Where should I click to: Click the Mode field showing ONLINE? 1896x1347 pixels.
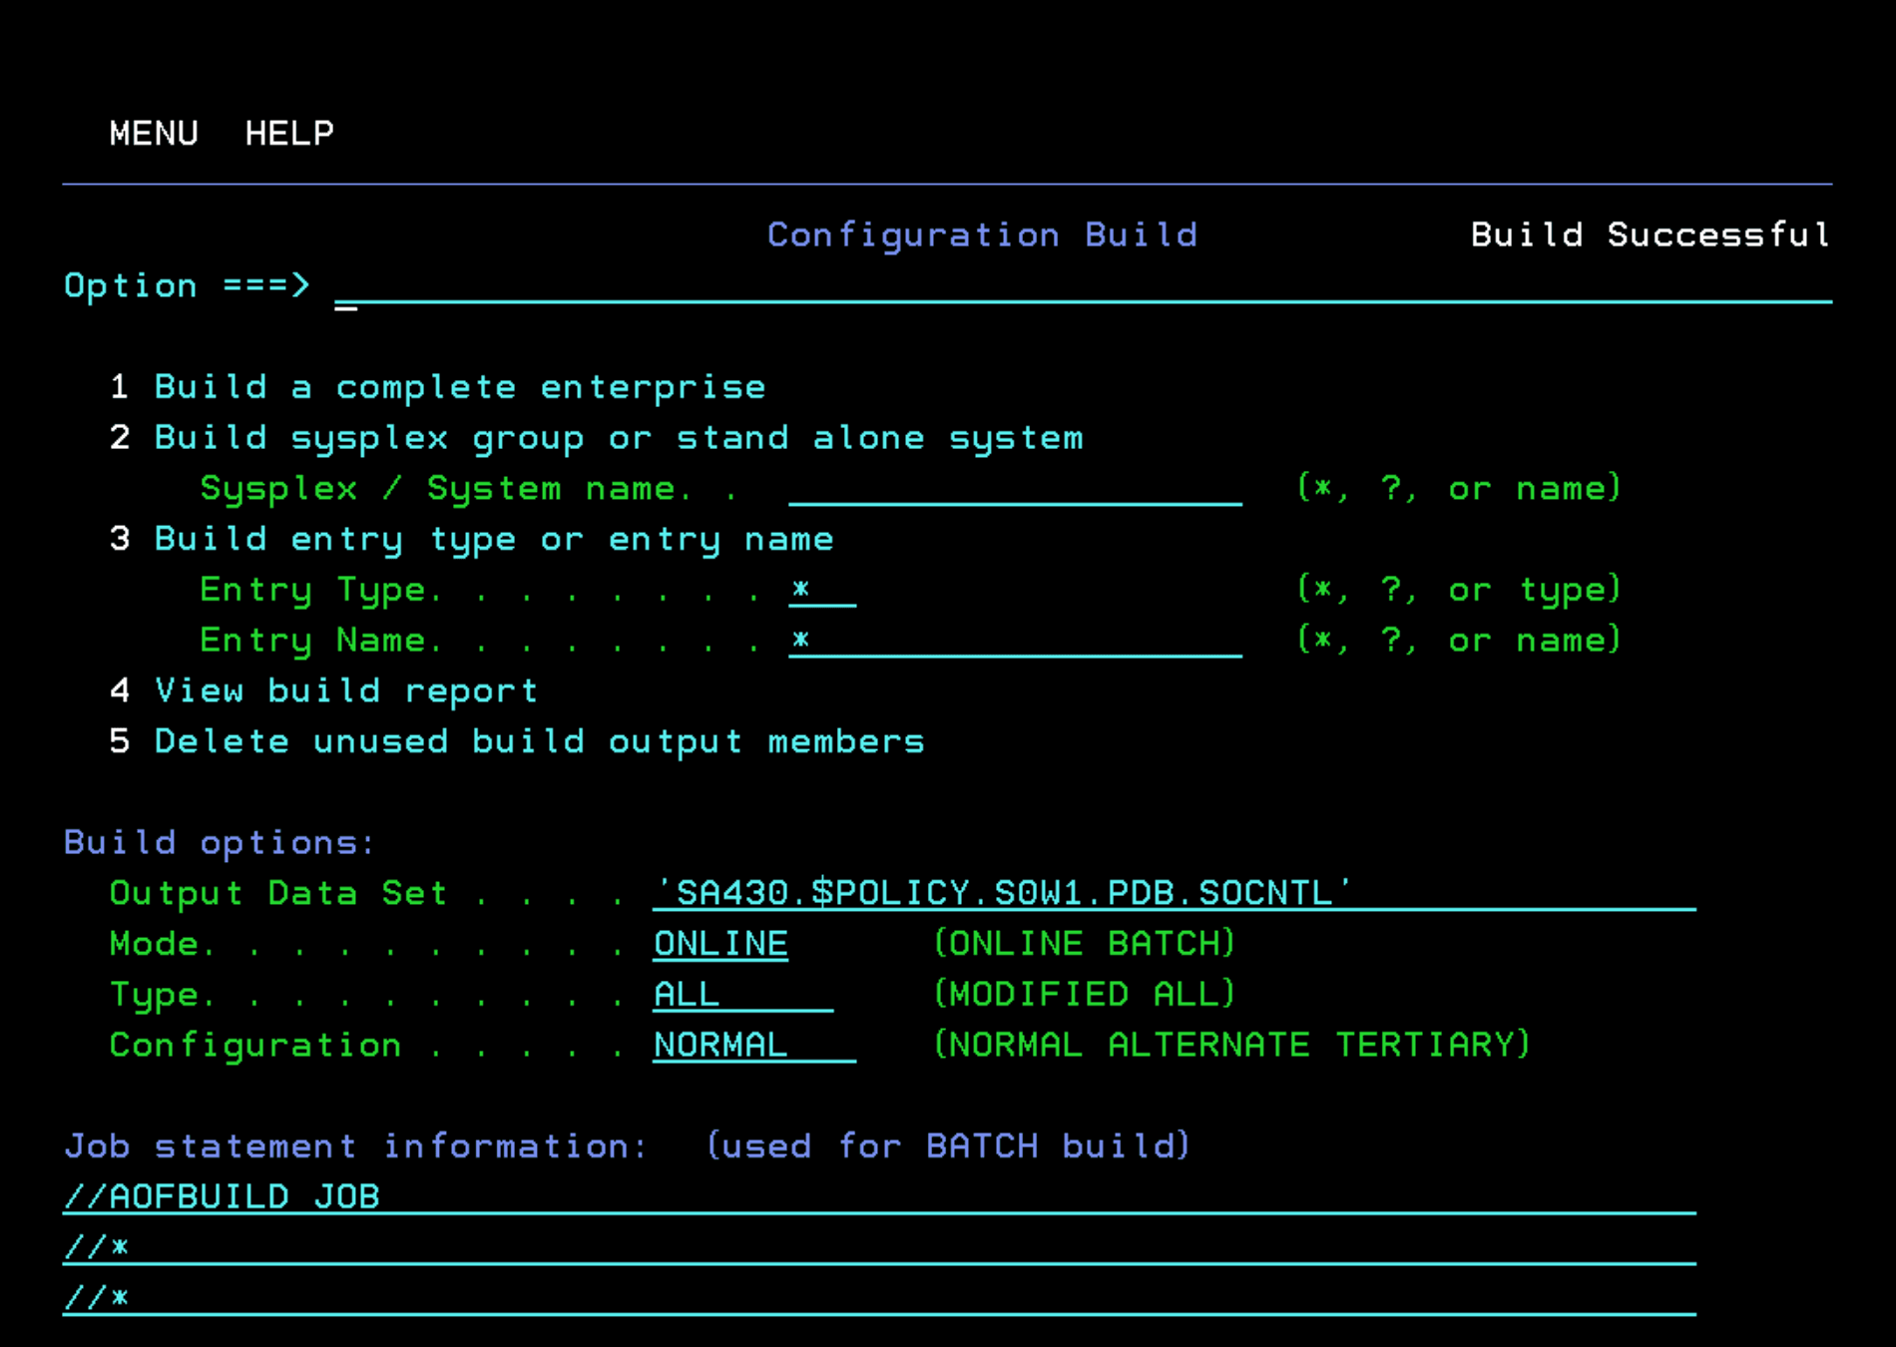pyautogui.click(x=720, y=944)
